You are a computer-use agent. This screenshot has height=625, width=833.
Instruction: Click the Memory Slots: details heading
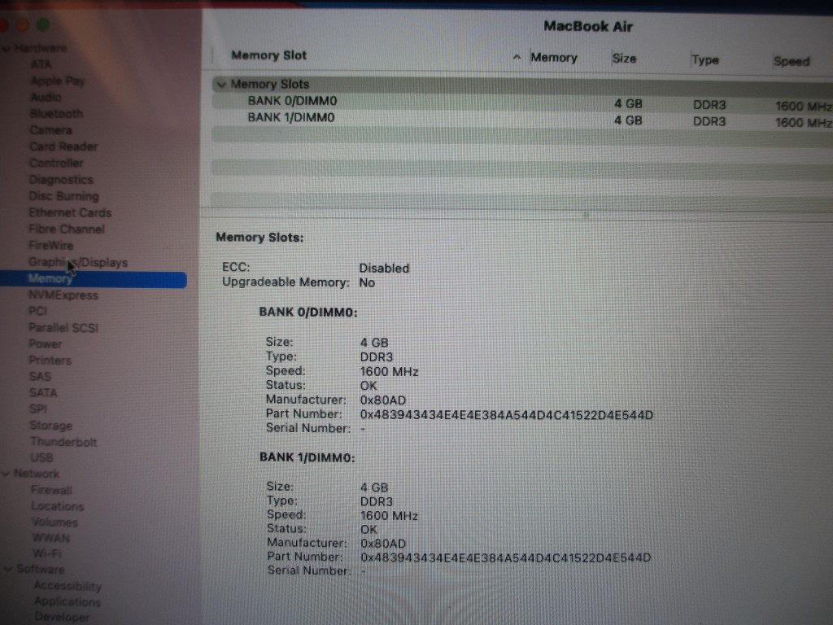click(x=259, y=238)
